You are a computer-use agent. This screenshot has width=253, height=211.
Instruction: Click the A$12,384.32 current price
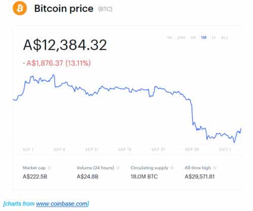pos(65,45)
